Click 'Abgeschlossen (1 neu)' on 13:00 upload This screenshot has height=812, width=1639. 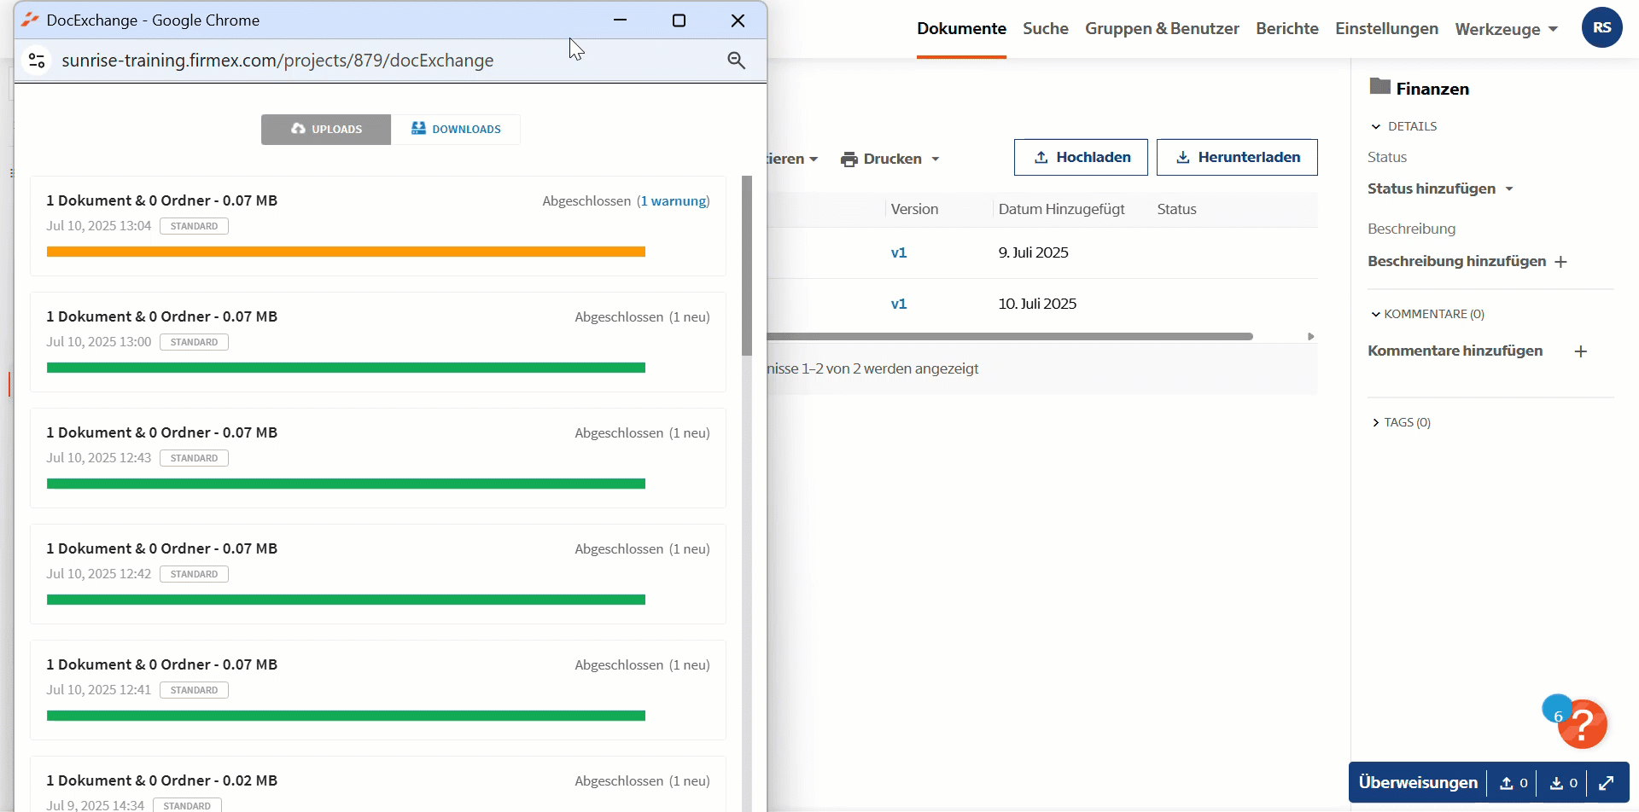[642, 317]
